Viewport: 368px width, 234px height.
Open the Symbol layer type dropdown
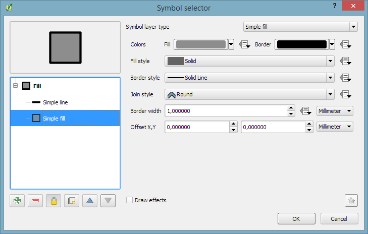tap(300, 27)
